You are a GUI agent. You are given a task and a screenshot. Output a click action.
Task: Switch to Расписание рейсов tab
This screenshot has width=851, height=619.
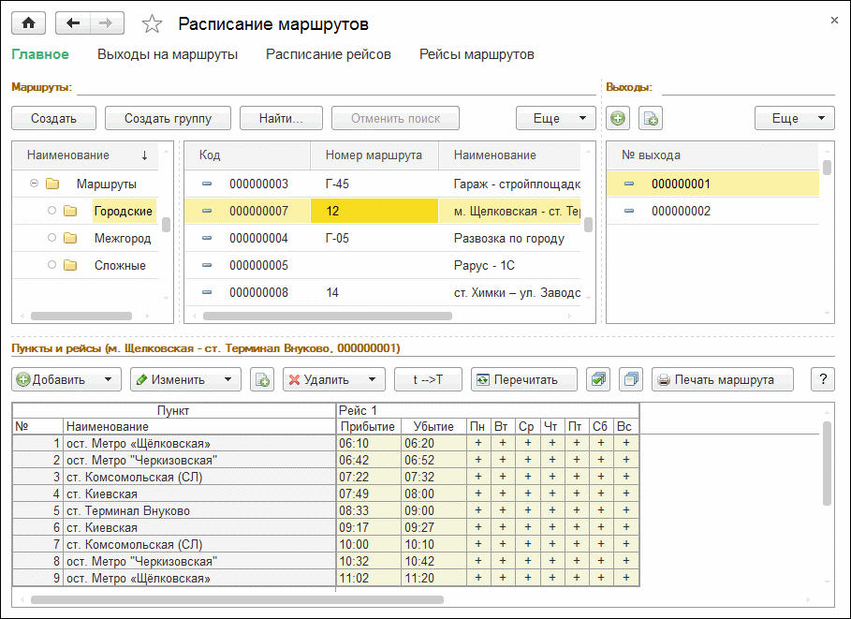[x=328, y=54]
